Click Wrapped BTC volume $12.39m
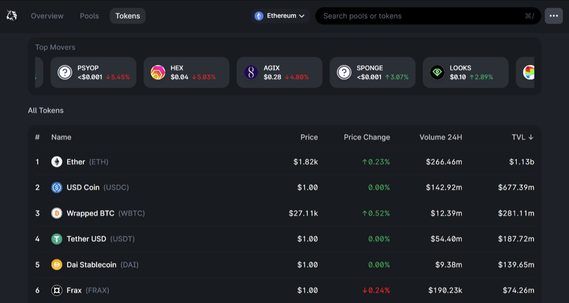The width and height of the screenshot is (569, 303). [x=446, y=213]
